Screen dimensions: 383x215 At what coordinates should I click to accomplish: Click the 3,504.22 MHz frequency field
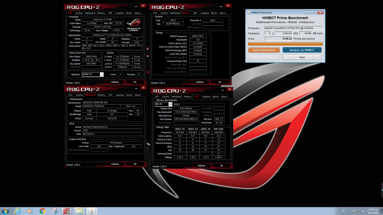tap(283, 33)
